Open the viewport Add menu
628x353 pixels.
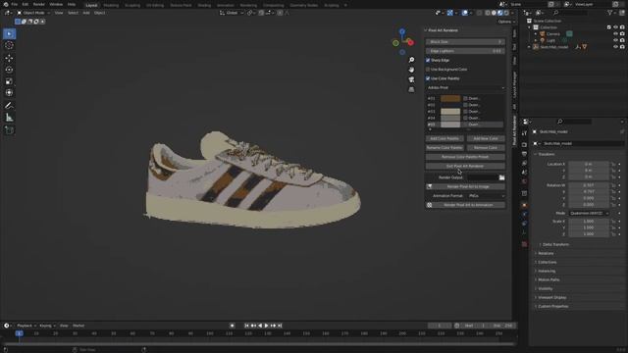point(86,13)
